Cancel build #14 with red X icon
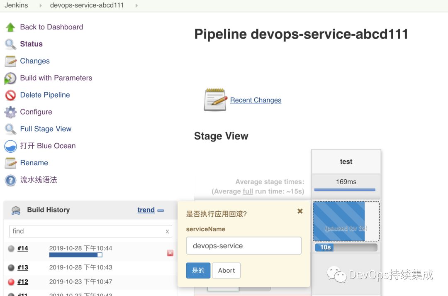Viewport: 448px width, 296px height. pos(170,253)
